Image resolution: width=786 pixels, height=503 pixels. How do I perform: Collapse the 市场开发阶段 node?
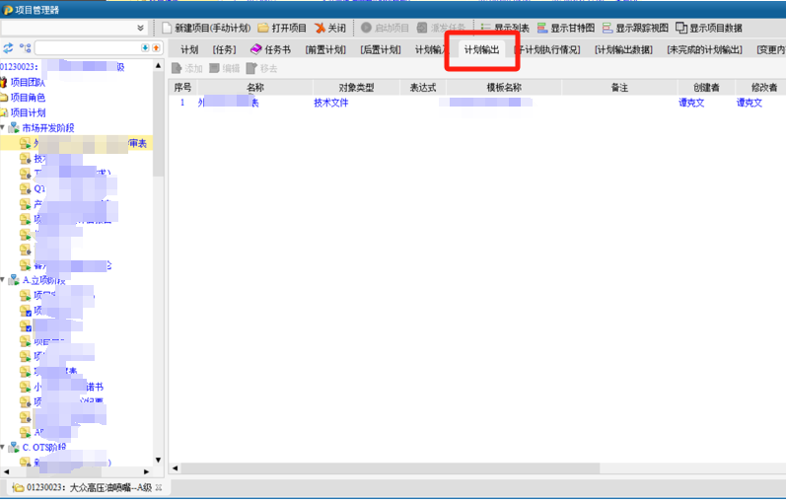[3, 127]
